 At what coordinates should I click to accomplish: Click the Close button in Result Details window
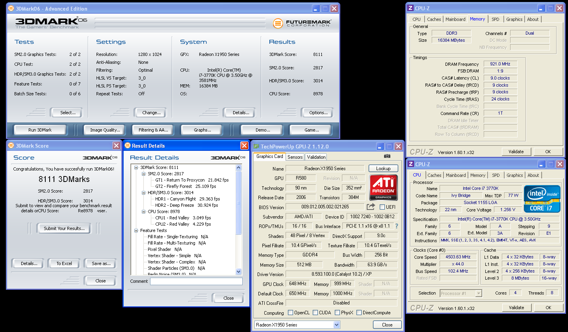pyautogui.click(x=228, y=298)
